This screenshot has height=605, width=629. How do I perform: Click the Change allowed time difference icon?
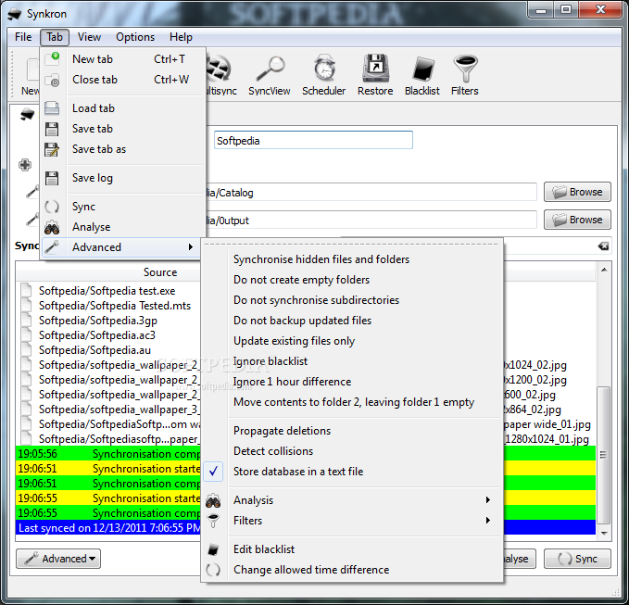pos(213,570)
